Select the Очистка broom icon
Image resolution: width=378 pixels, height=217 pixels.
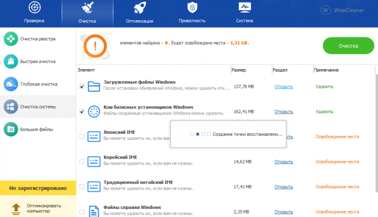87,7
